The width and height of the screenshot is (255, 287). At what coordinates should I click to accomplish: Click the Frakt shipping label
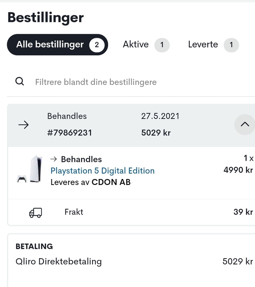[74, 212]
